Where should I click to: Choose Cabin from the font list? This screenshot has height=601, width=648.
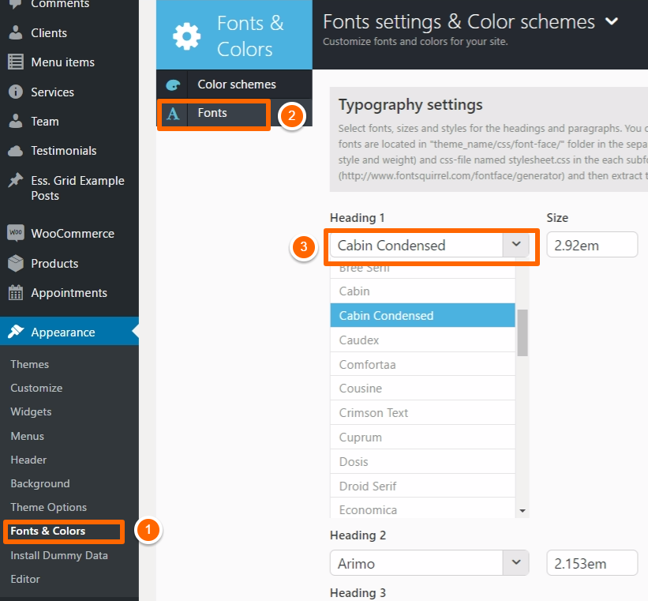tap(422, 291)
